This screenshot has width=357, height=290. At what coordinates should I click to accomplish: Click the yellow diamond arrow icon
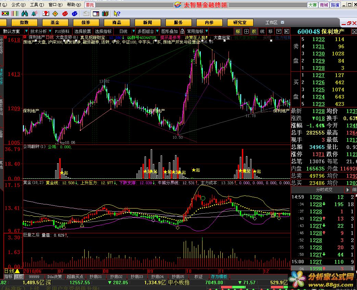tap(55, 14)
